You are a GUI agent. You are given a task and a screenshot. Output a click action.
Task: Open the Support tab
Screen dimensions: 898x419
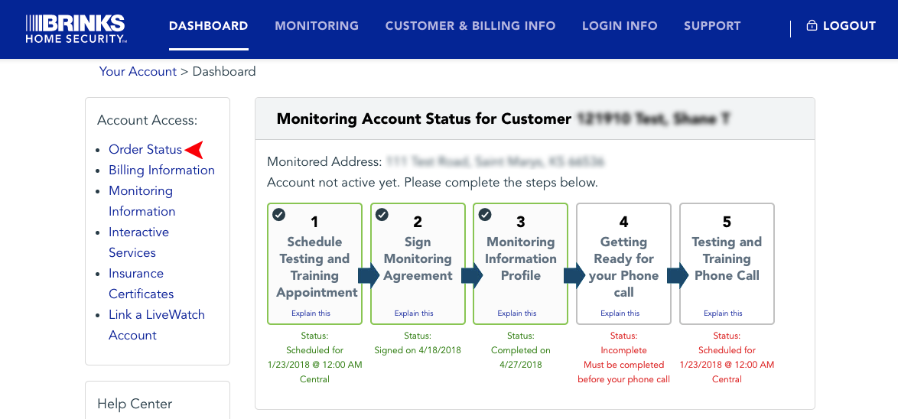click(712, 26)
